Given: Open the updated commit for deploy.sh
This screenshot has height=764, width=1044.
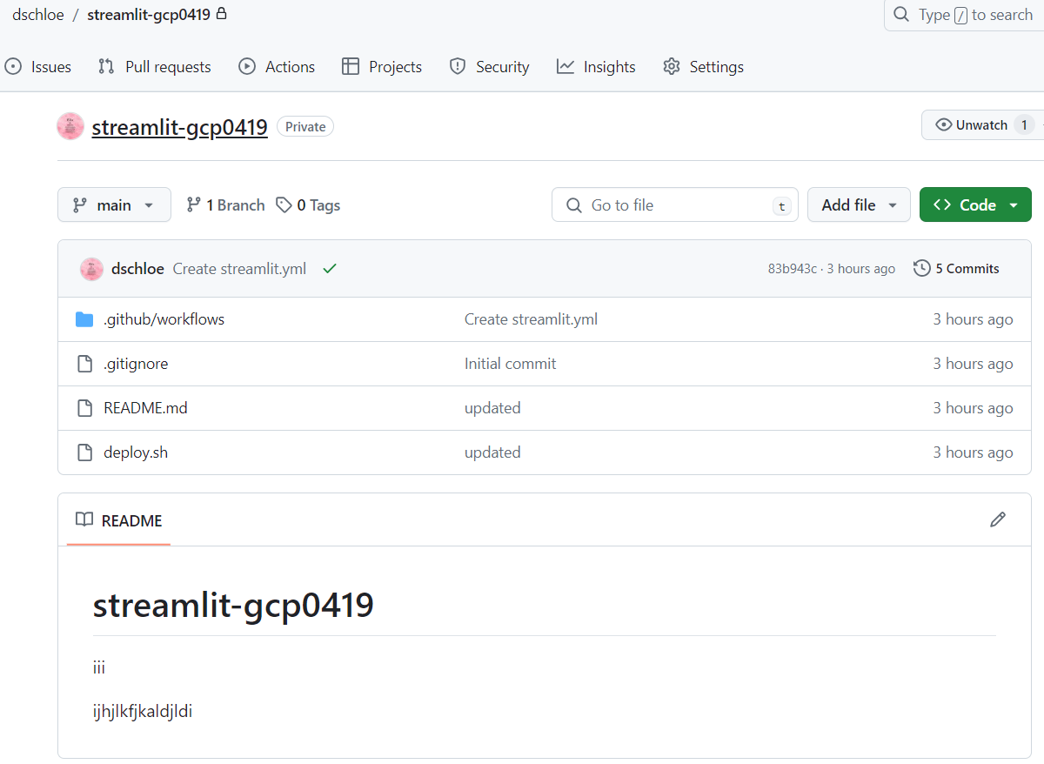Looking at the screenshot, I should tap(492, 452).
